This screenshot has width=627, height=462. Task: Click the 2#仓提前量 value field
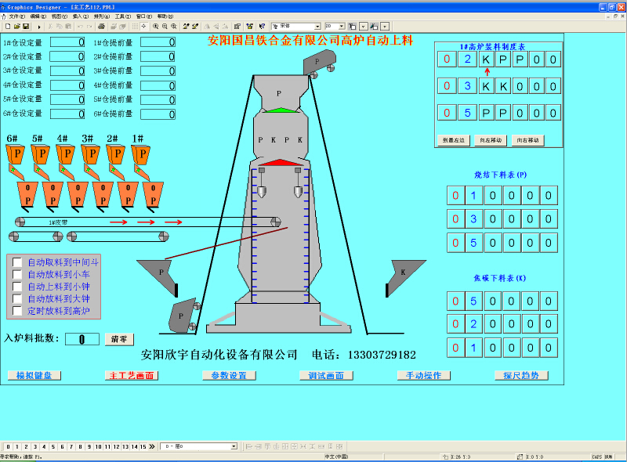(158, 56)
